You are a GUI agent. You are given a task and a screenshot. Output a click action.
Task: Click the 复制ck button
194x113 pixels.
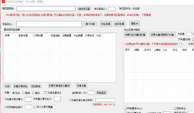pos(135,23)
